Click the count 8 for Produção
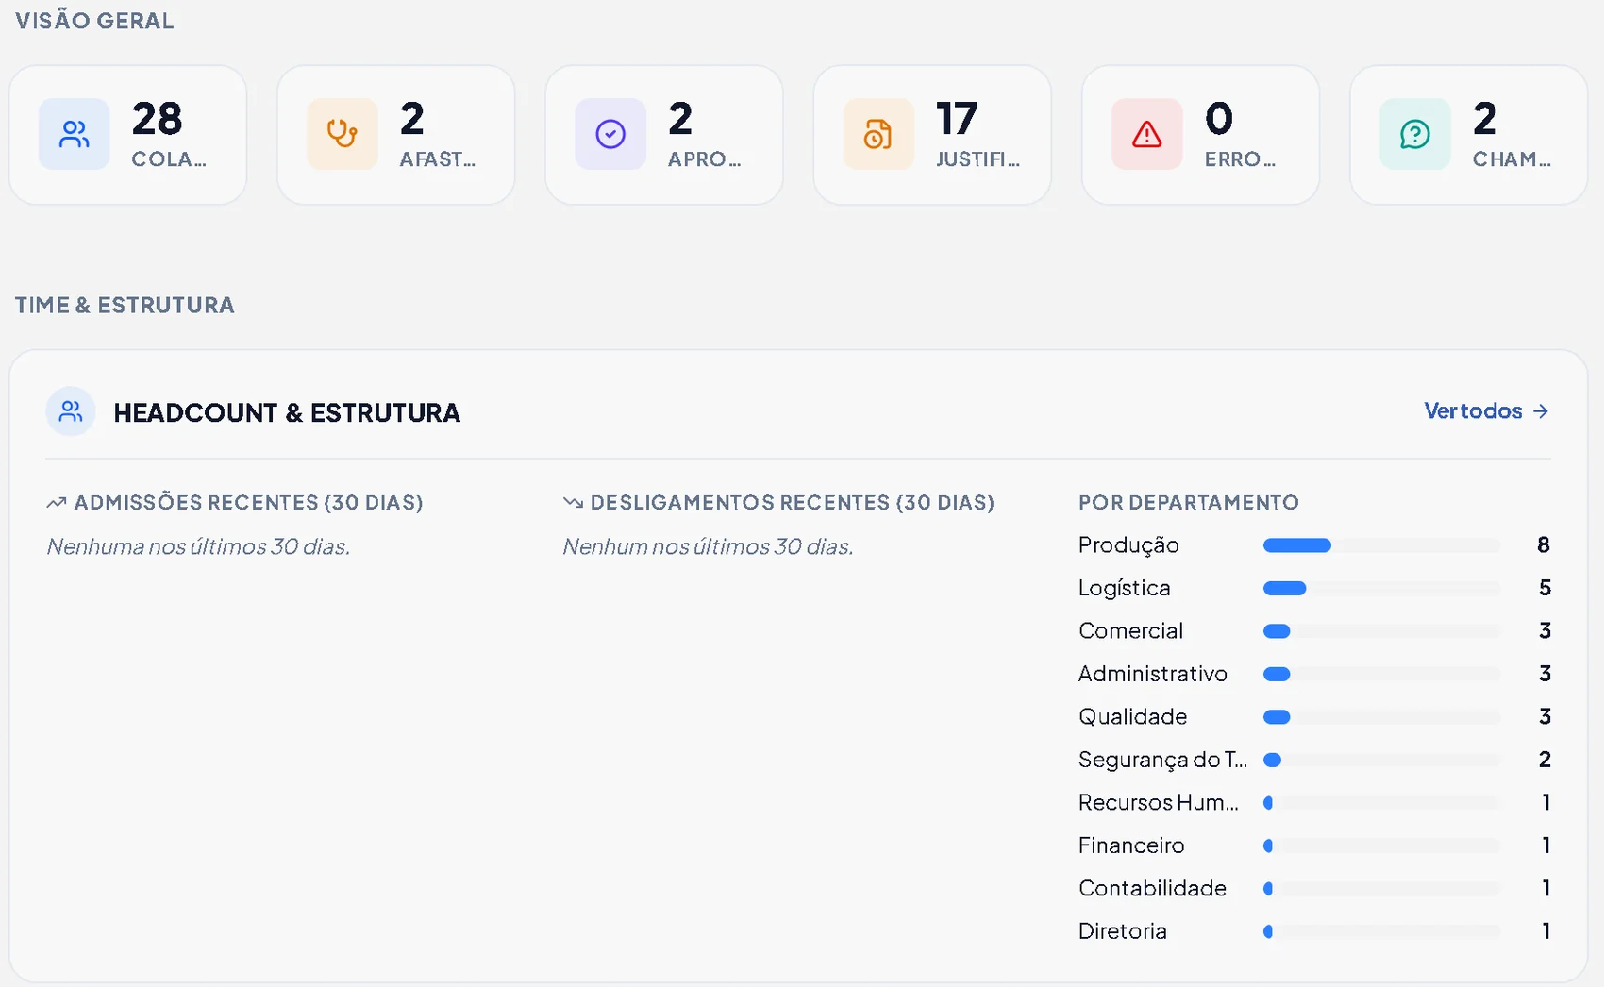The image size is (1604, 987). point(1544,545)
